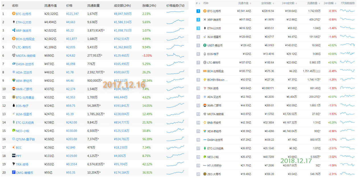
Task: Open the 7-day sparkline in the 2018 USDT-泰达币 row
Action: tap(348, 45)
